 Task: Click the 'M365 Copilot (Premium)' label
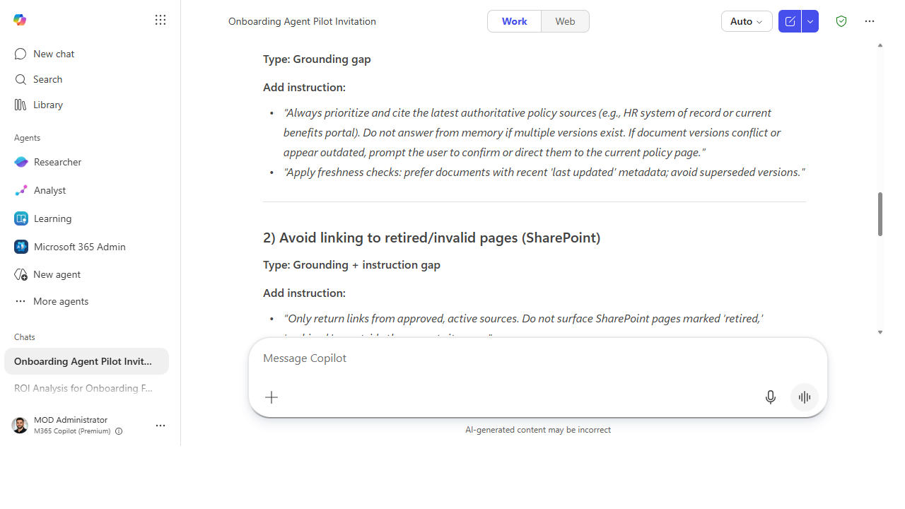pos(72,431)
